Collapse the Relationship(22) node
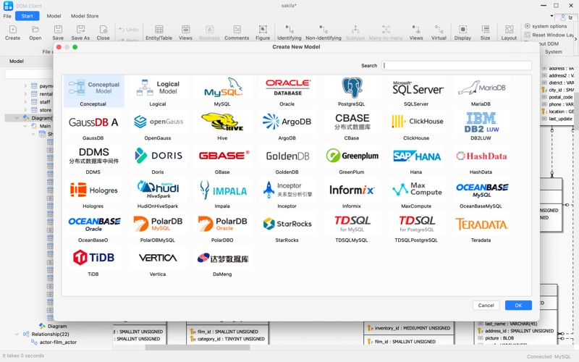The width and height of the screenshot is (579, 362). click(x=17, y=334)
